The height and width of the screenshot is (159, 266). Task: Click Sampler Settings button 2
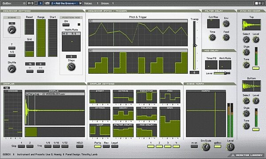[x=159, y=146]
